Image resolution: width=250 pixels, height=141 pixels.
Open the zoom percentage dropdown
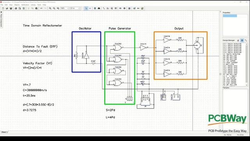click(x=68, y=8)
